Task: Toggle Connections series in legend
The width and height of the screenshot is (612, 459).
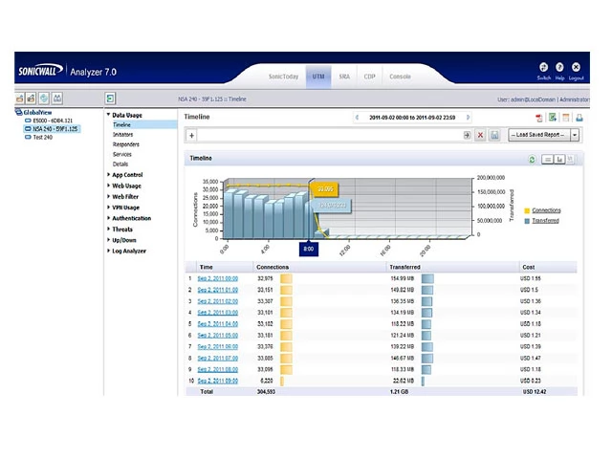Action: pyautogui.click(x=546, y=210)
